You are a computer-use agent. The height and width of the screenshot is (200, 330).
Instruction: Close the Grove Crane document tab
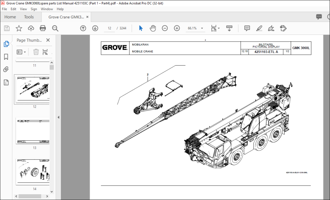pyautogui.click(x=87, y=17)
